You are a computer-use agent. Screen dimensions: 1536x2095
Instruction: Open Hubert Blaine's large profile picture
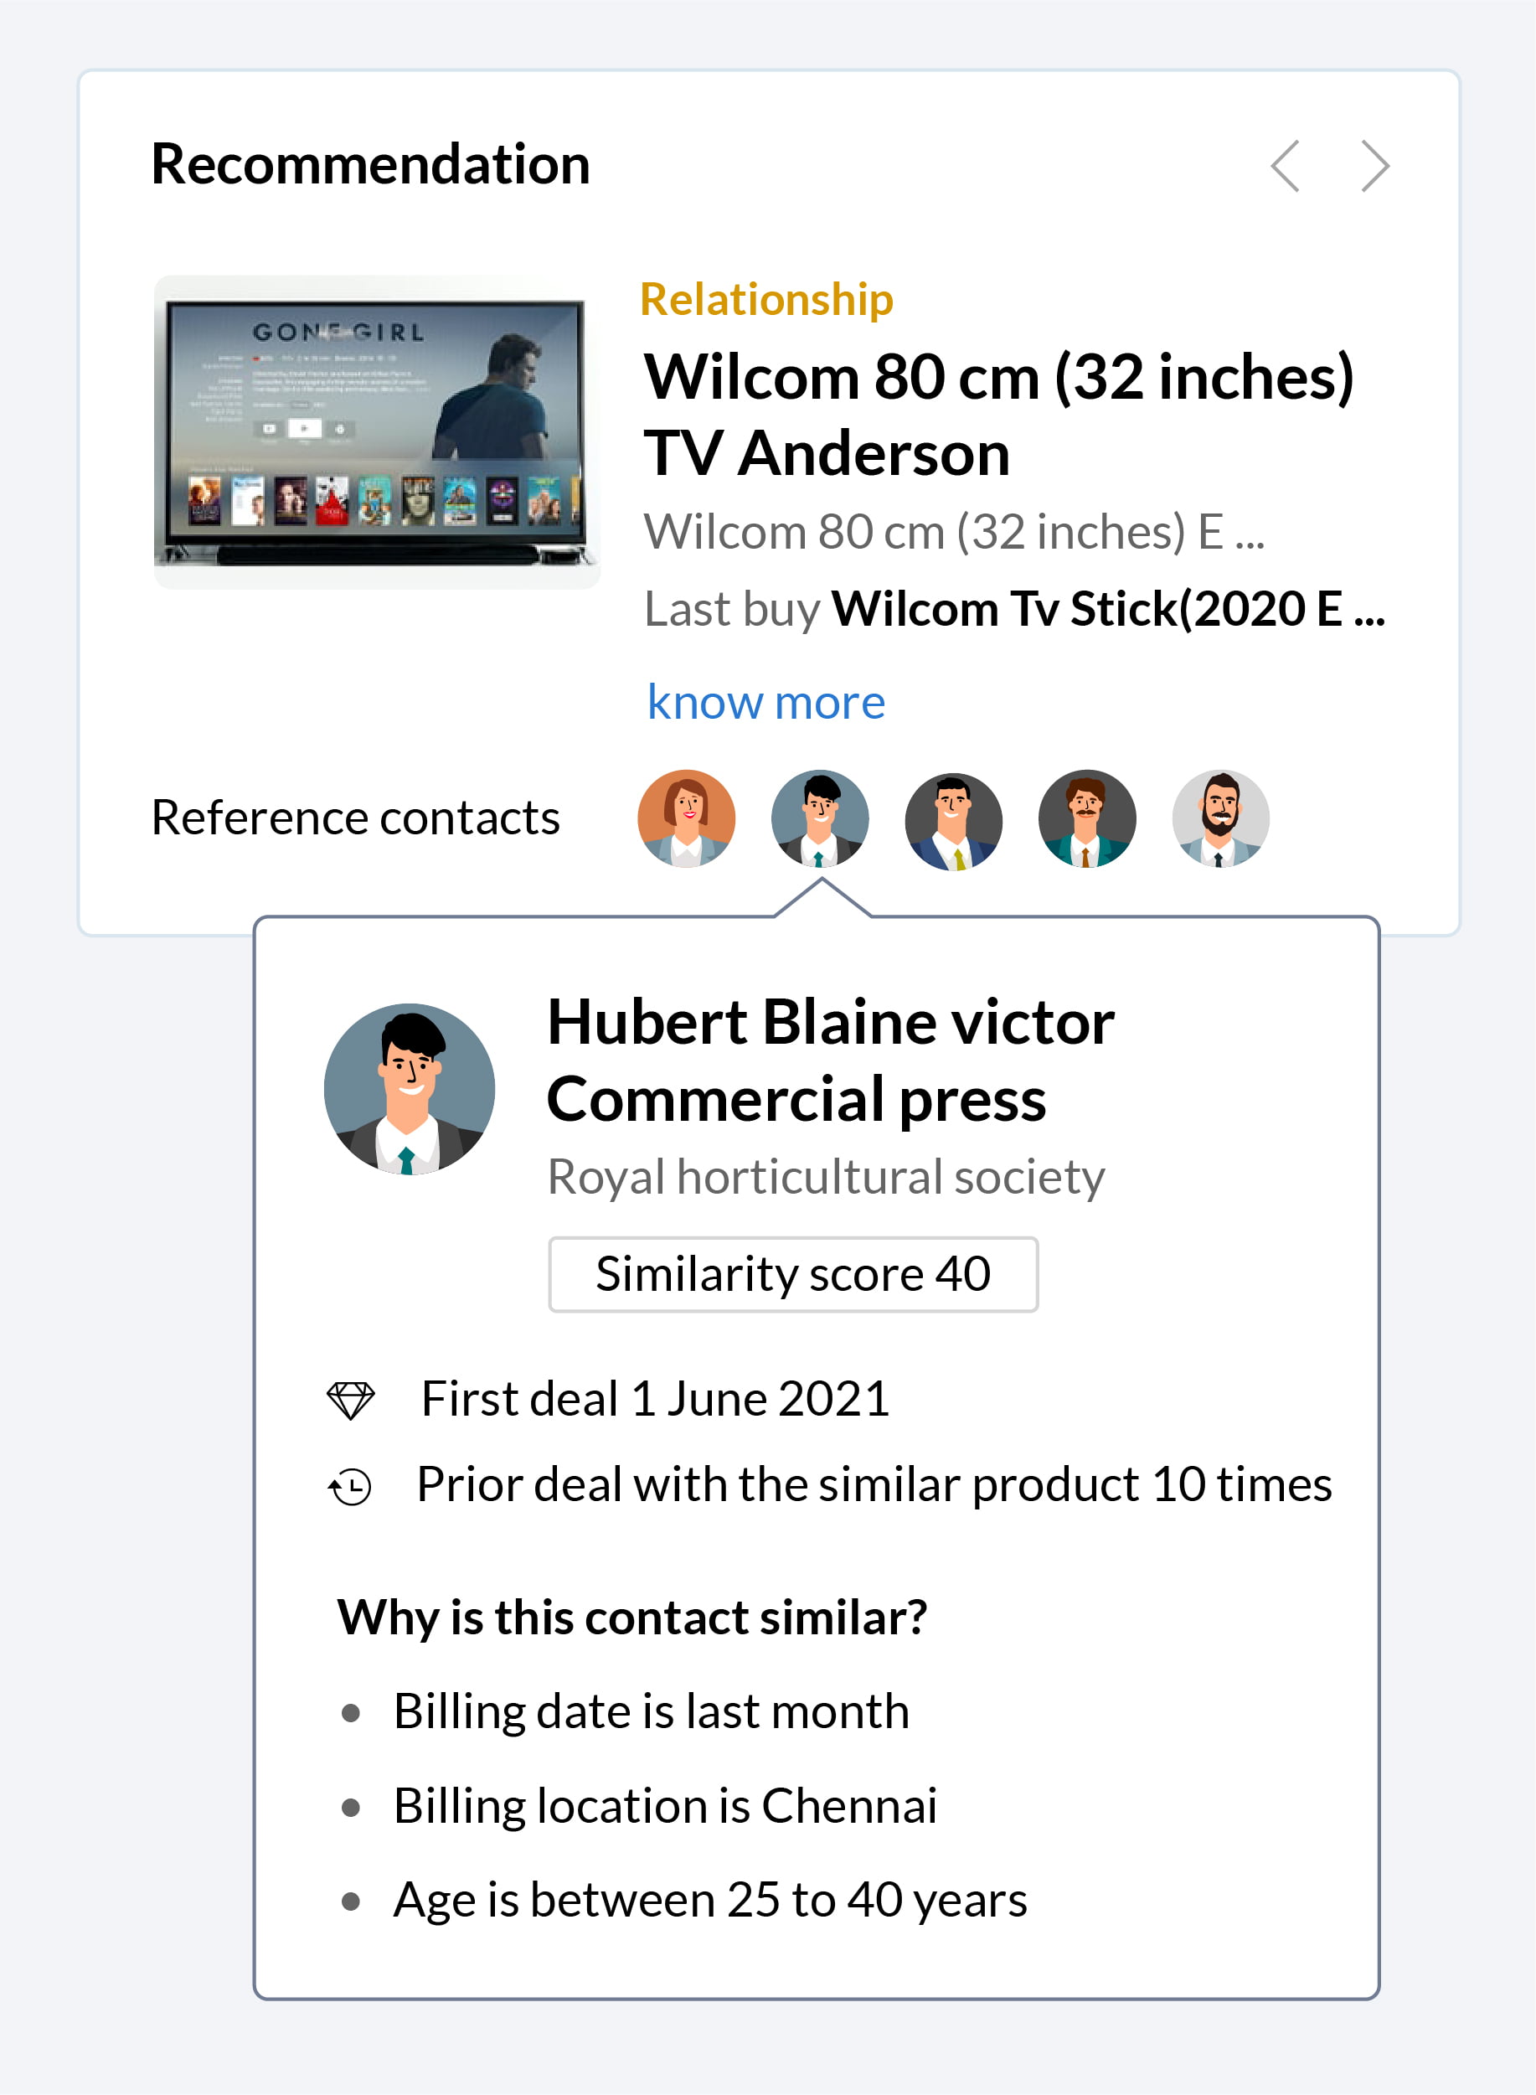click(x=409, y=1089)
